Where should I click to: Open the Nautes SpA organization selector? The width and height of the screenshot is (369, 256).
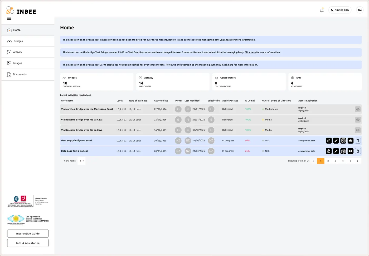pos(340,10)
